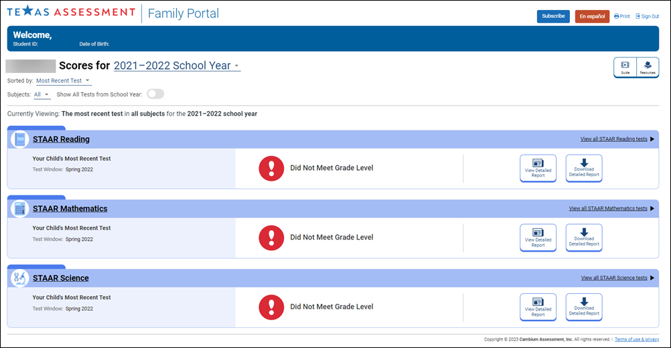Click the Welcome banner heading
The width and height of the screenshot is (671, 348).
point(32,35)
